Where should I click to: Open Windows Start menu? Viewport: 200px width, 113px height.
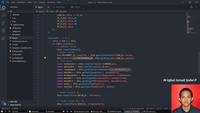tap(2, 111)
